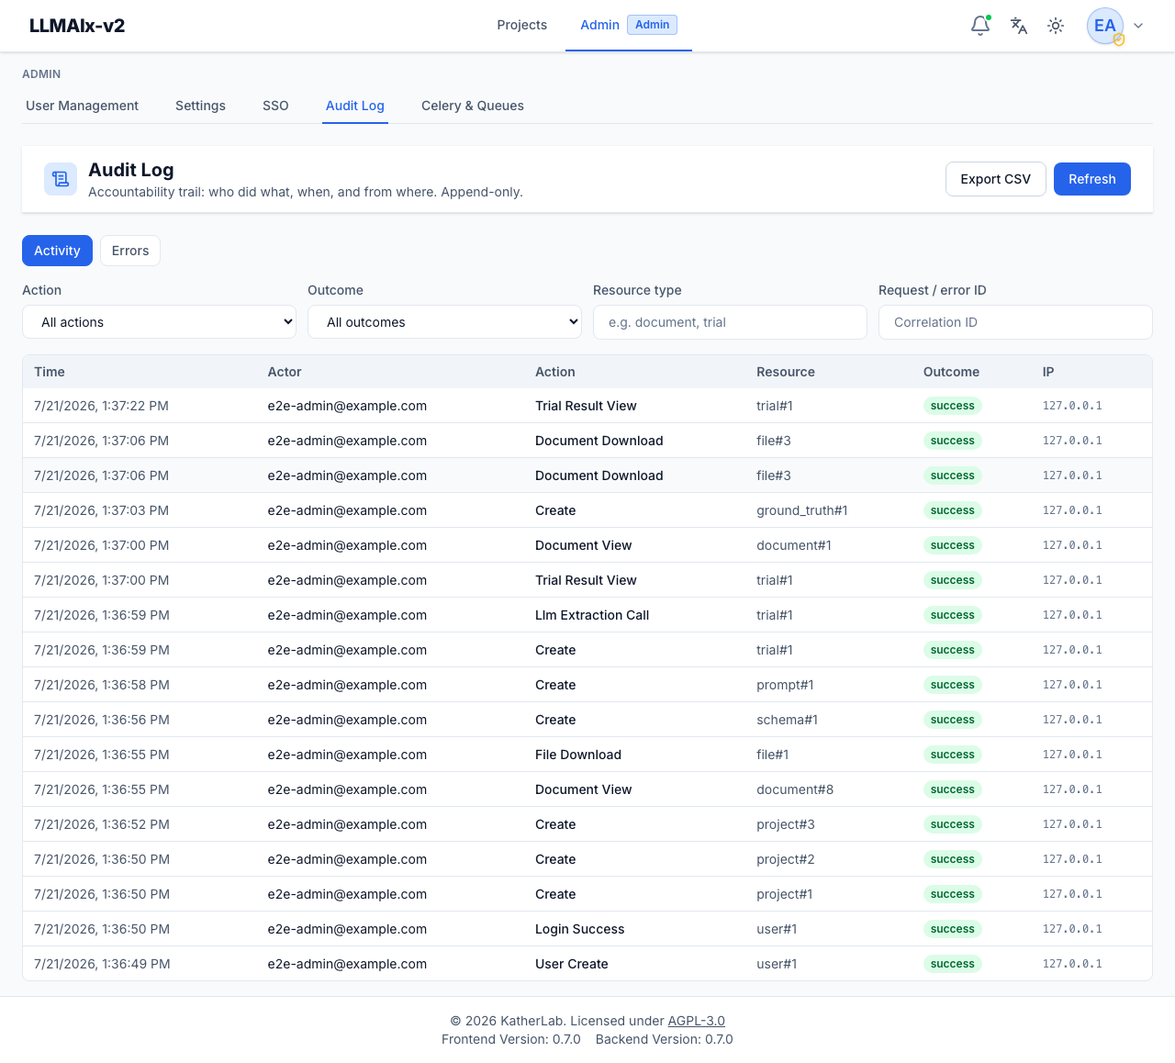Click the EA user avatar
1175x1063 pixels.
1105,26
